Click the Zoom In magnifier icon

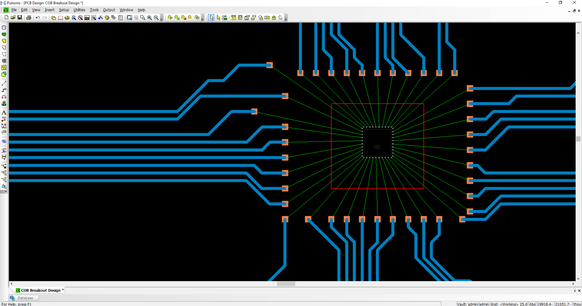pyautogui.click(x=149, y=18)
